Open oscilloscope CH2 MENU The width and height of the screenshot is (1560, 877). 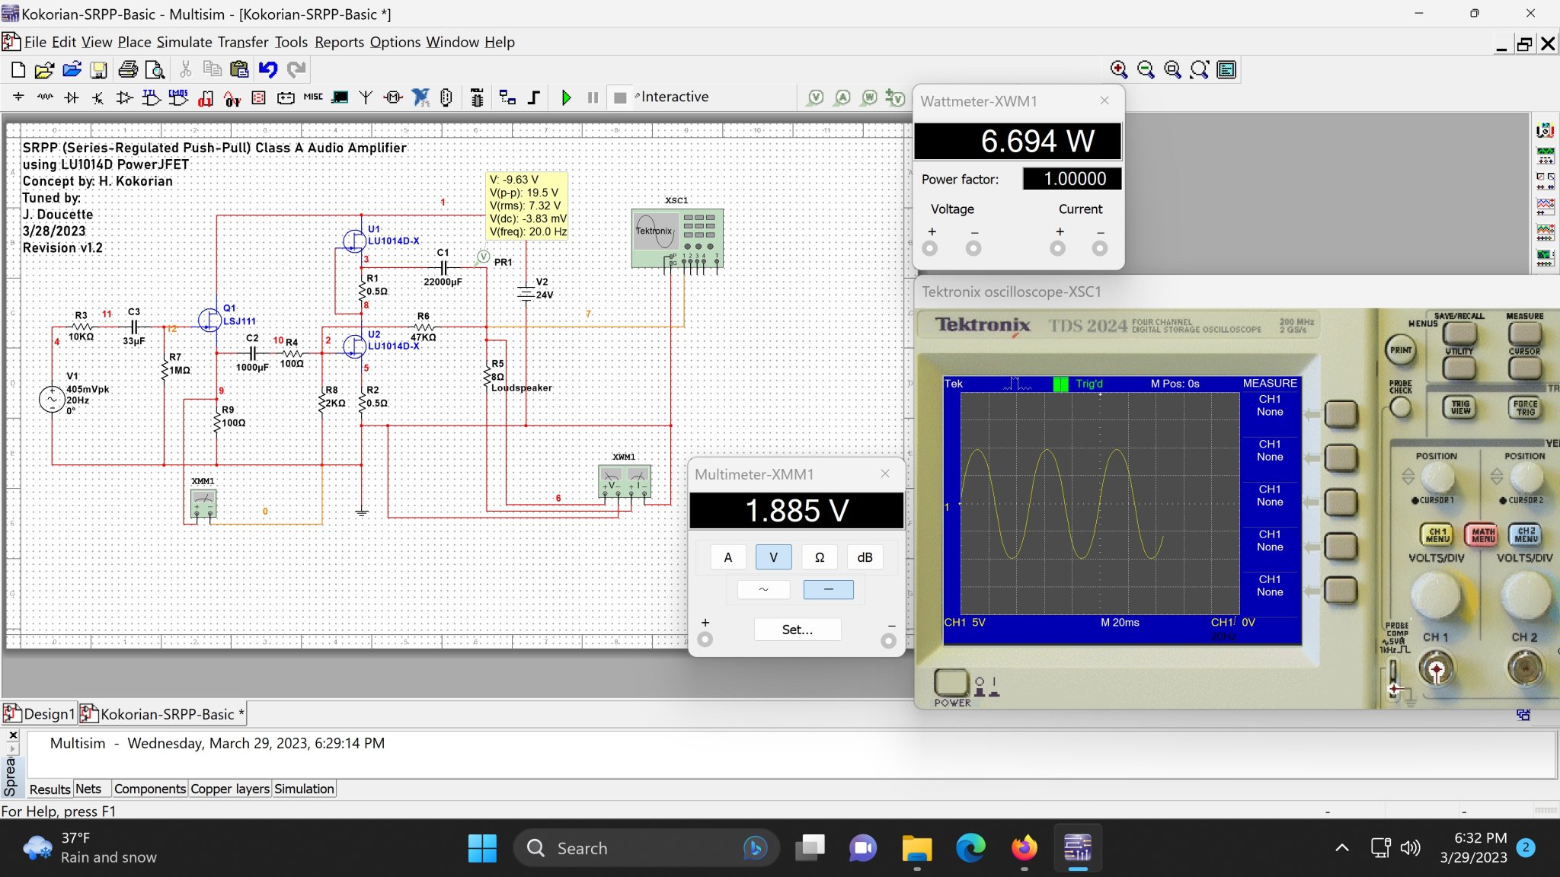[x=1526, y=535]
